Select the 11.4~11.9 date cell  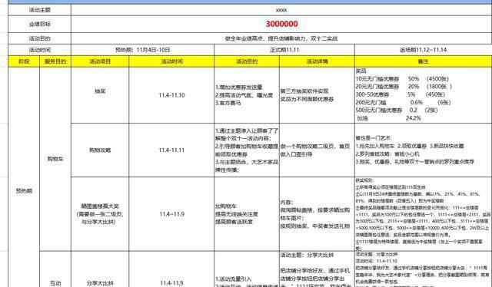tap(171, 214)
